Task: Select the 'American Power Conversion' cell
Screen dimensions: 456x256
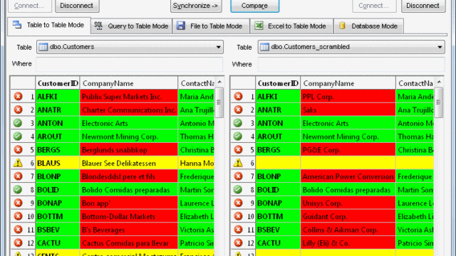Action: point(348,176)
